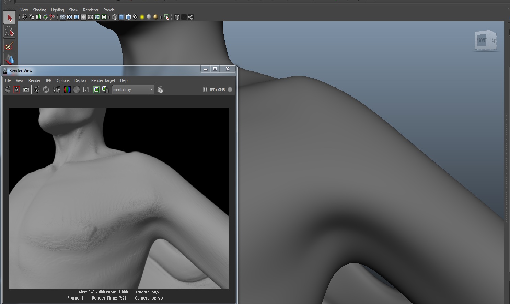Display RGB channels color circle

(67, 90)
